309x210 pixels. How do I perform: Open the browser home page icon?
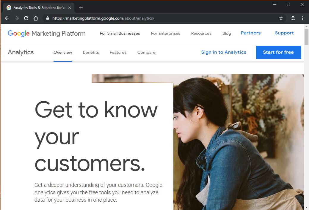[36, 18]
